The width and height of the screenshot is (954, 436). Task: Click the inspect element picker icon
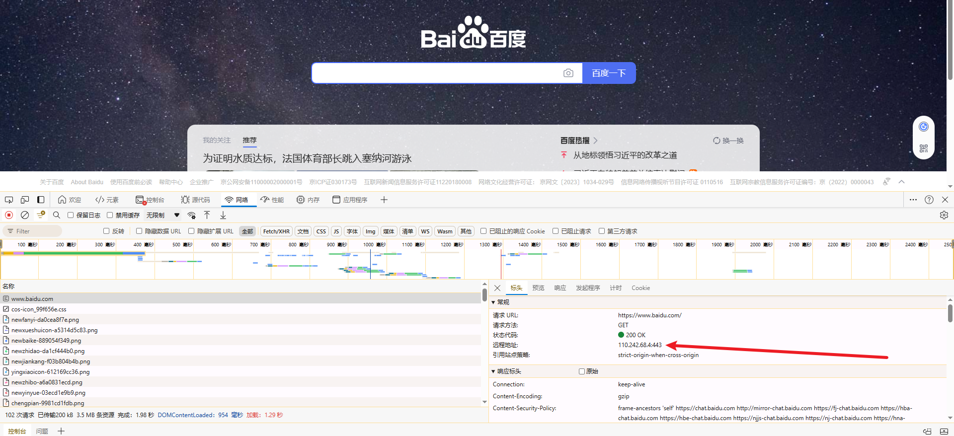coord(9,200)
